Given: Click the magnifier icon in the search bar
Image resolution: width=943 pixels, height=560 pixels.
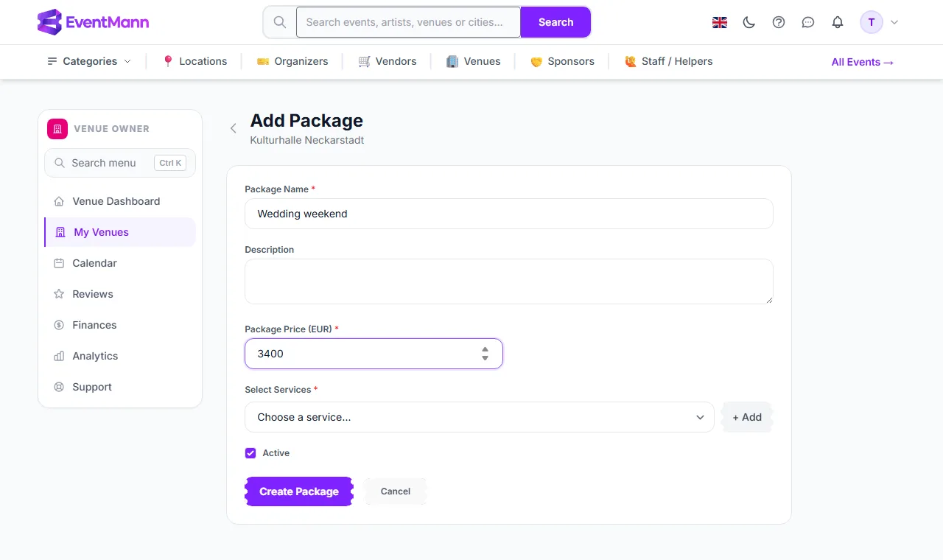Looking at the screenshot, I should tap(280, 22).
